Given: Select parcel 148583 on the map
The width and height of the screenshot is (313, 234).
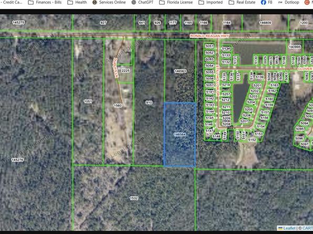Looking at the screenshot, I should tap(180, 71).
